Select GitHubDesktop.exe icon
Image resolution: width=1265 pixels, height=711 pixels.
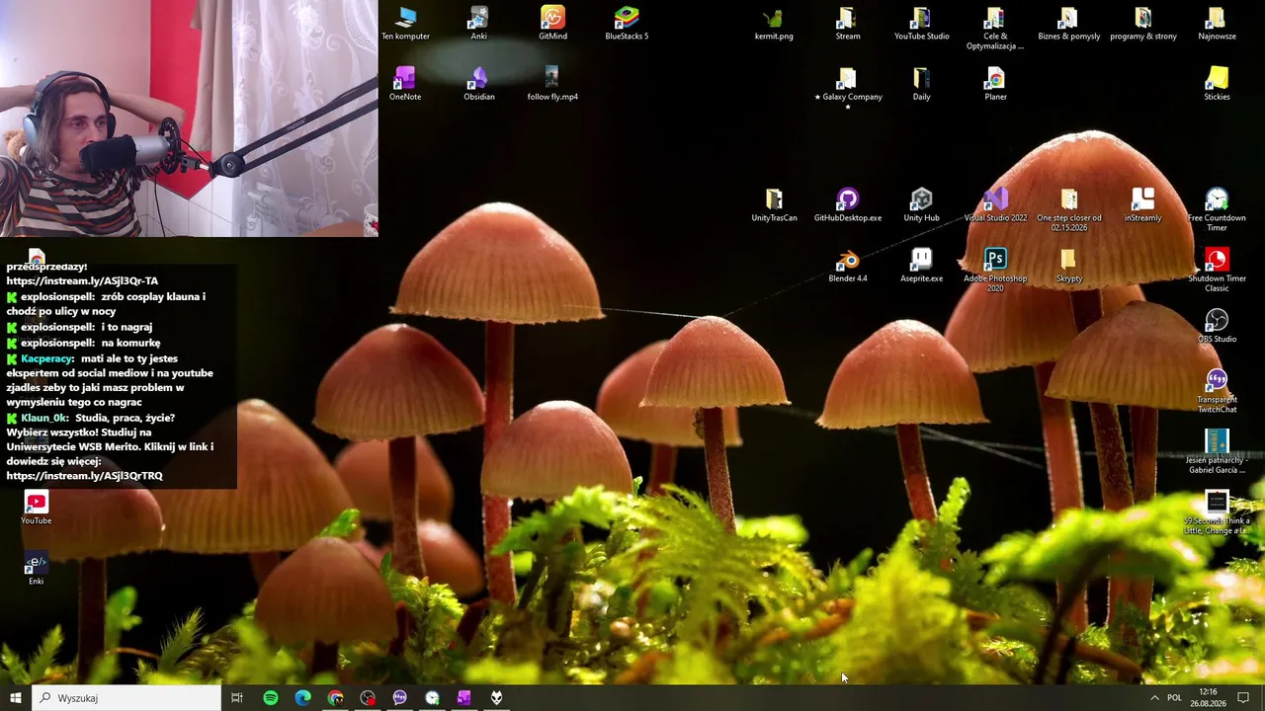coord(848,205)
